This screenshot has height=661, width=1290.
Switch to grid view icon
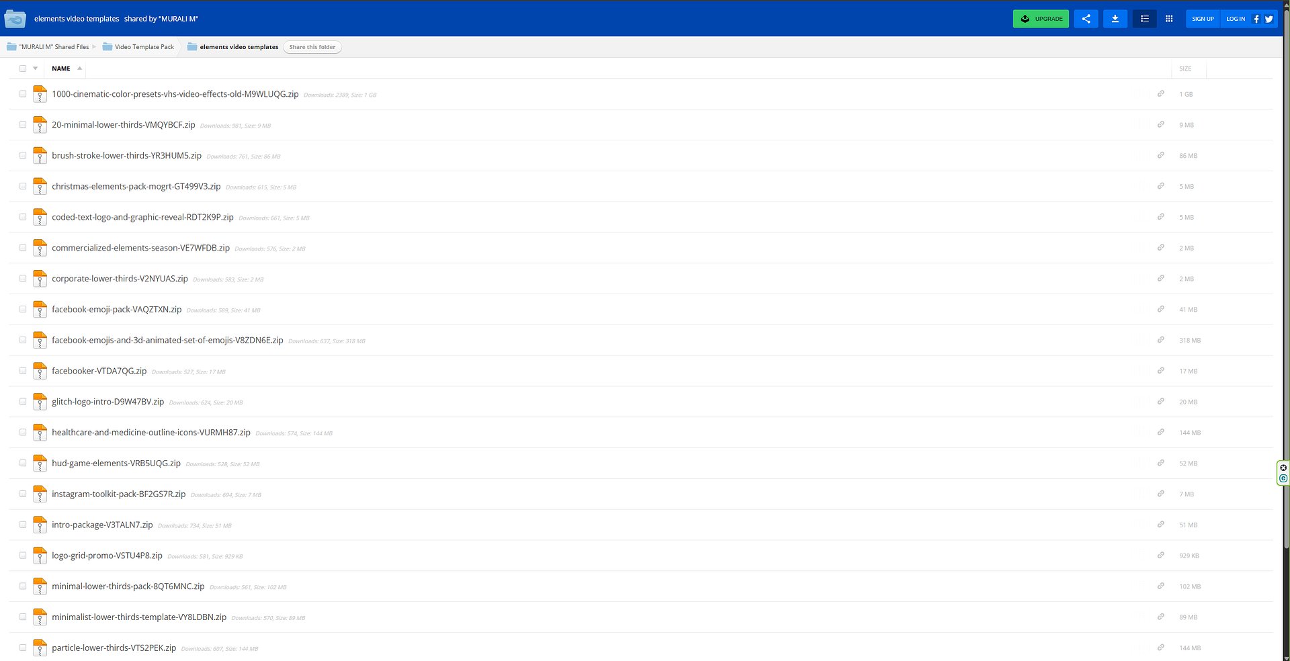1169,19
